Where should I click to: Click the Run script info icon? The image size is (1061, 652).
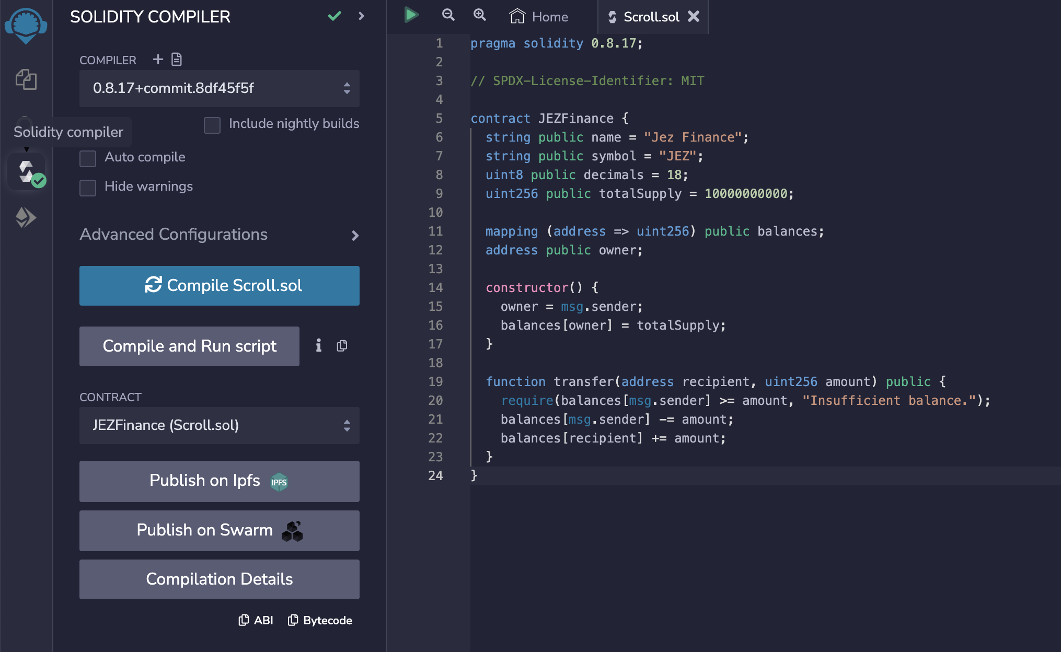[x=318, y=346]
